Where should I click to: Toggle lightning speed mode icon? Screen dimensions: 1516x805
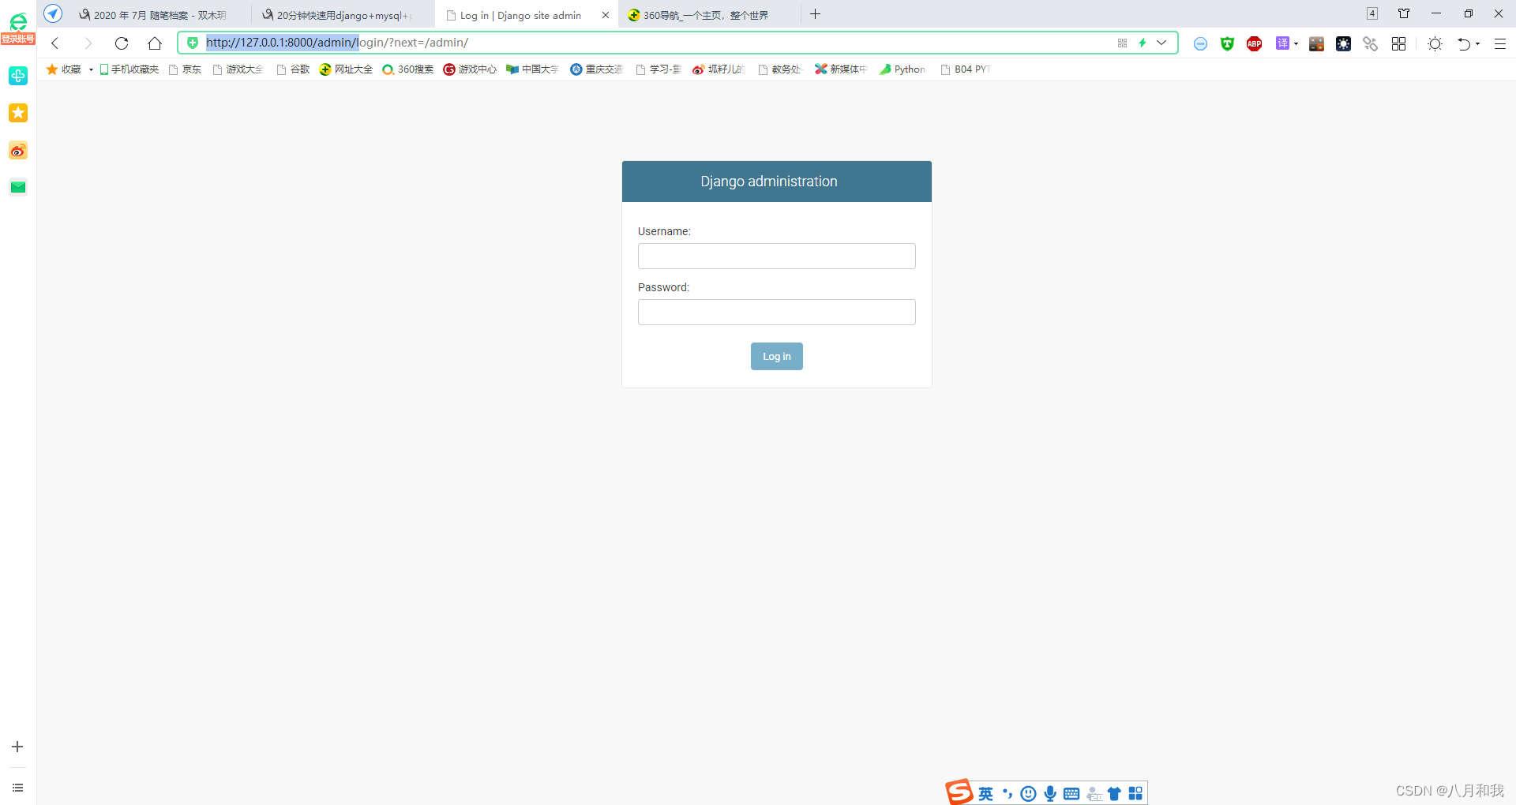pos(1143,43)
